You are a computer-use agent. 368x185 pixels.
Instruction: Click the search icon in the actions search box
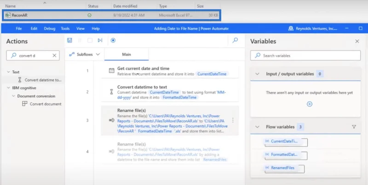[14, 56]
